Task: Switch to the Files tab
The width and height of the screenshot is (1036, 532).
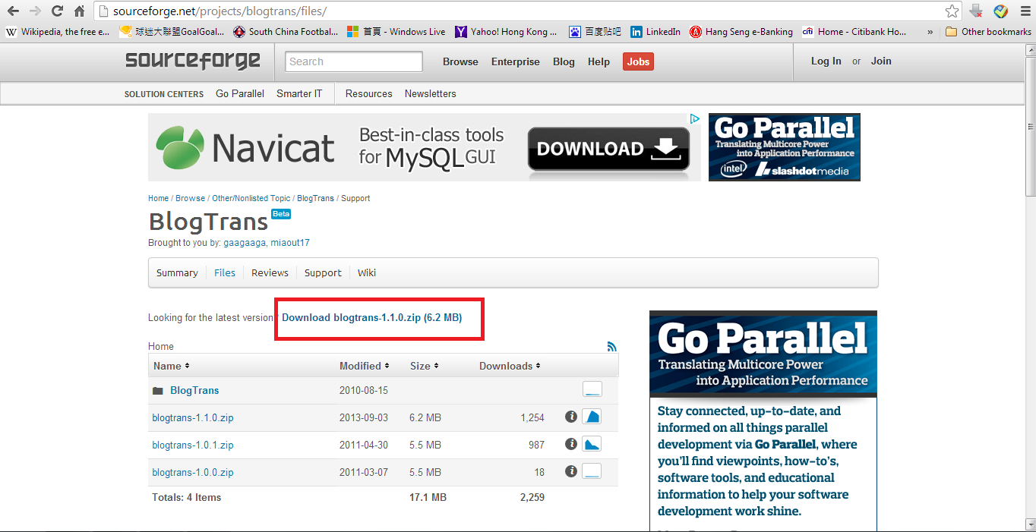Action: click(x=225, y=272)
